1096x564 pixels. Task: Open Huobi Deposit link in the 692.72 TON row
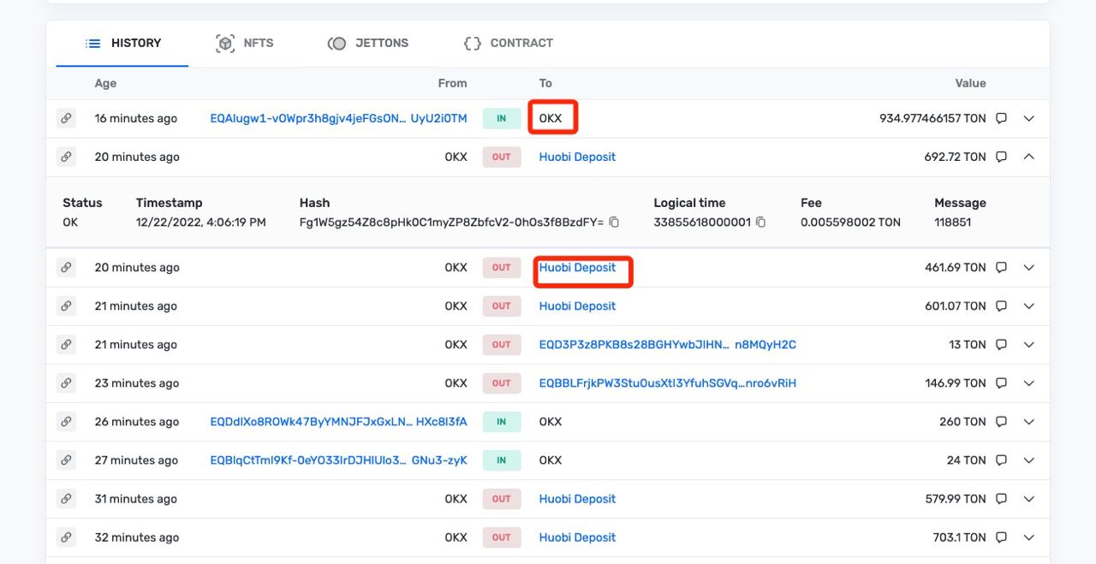point(577,157)
